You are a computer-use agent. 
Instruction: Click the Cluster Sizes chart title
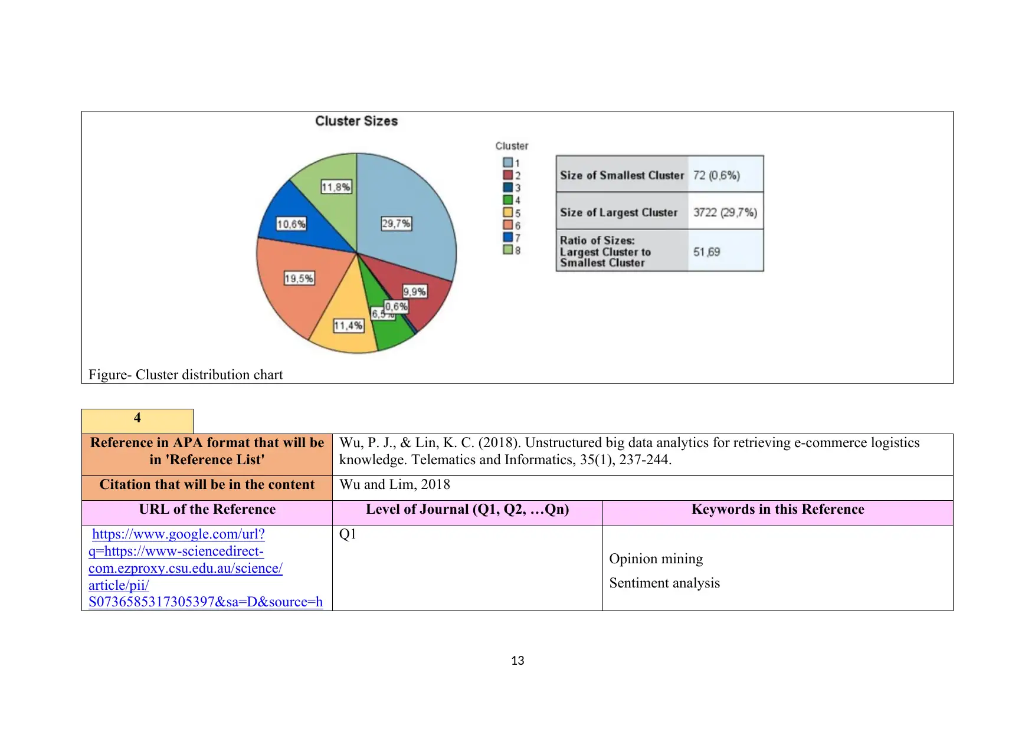tap(356, 121)
